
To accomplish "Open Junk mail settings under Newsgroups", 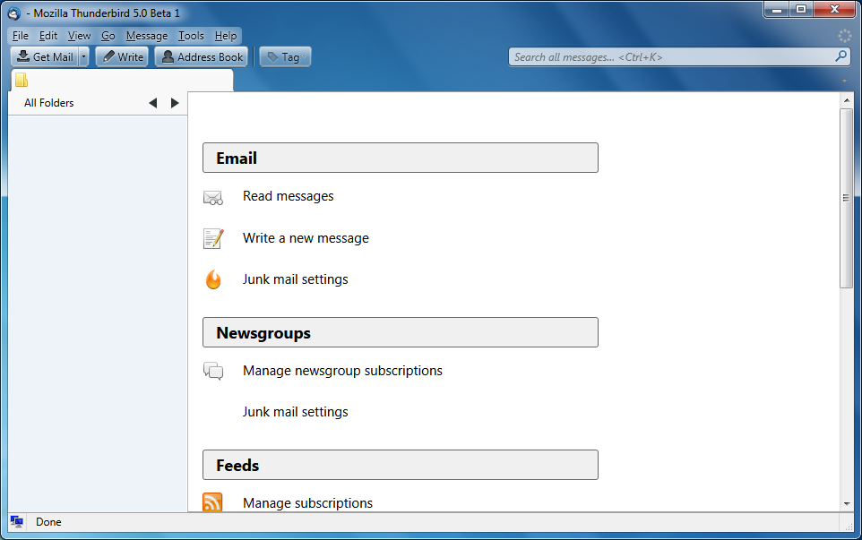I will click(x=295, y=412).
